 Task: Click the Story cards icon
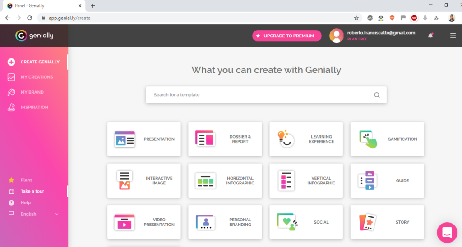tap(368, 222)
